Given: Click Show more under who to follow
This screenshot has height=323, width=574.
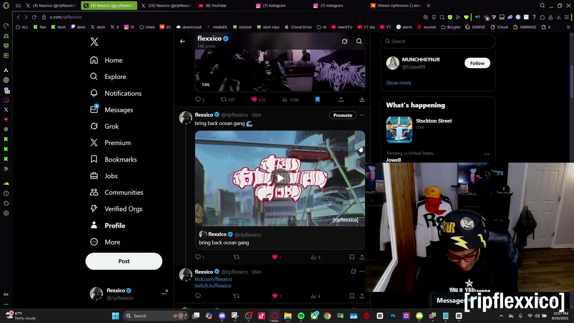Looking at the screenshot, I should [398, 83].
